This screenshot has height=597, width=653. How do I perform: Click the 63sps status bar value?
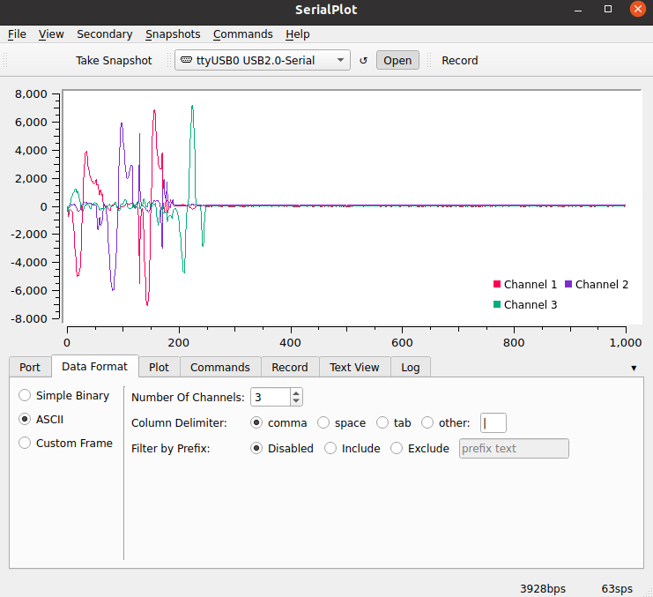click(617, 589)
